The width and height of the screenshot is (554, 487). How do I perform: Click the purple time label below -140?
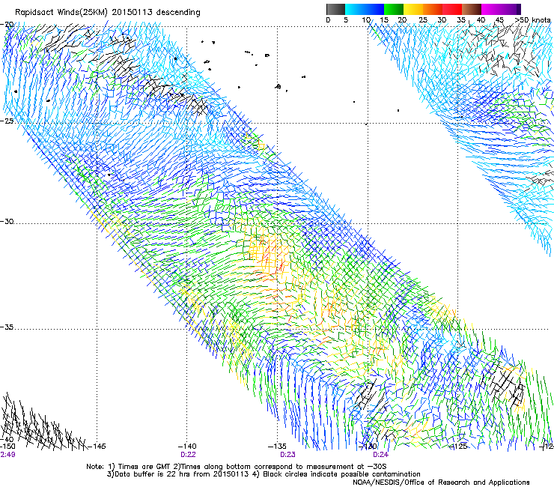coord(188,455)
